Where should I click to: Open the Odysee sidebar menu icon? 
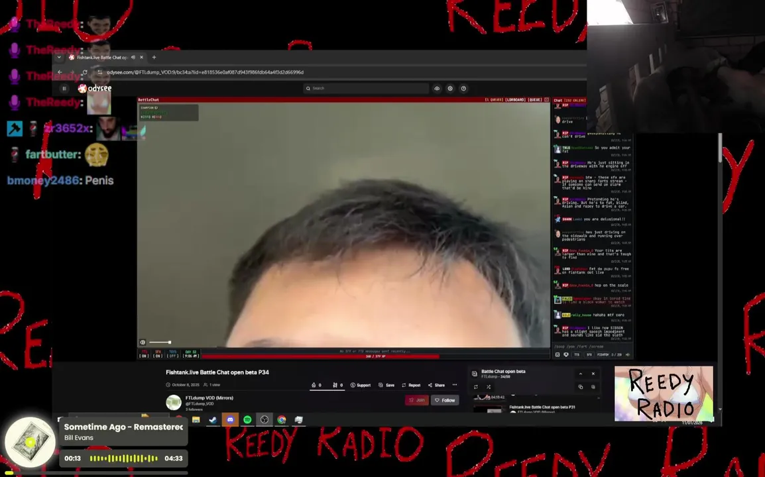tap(64, 88)
